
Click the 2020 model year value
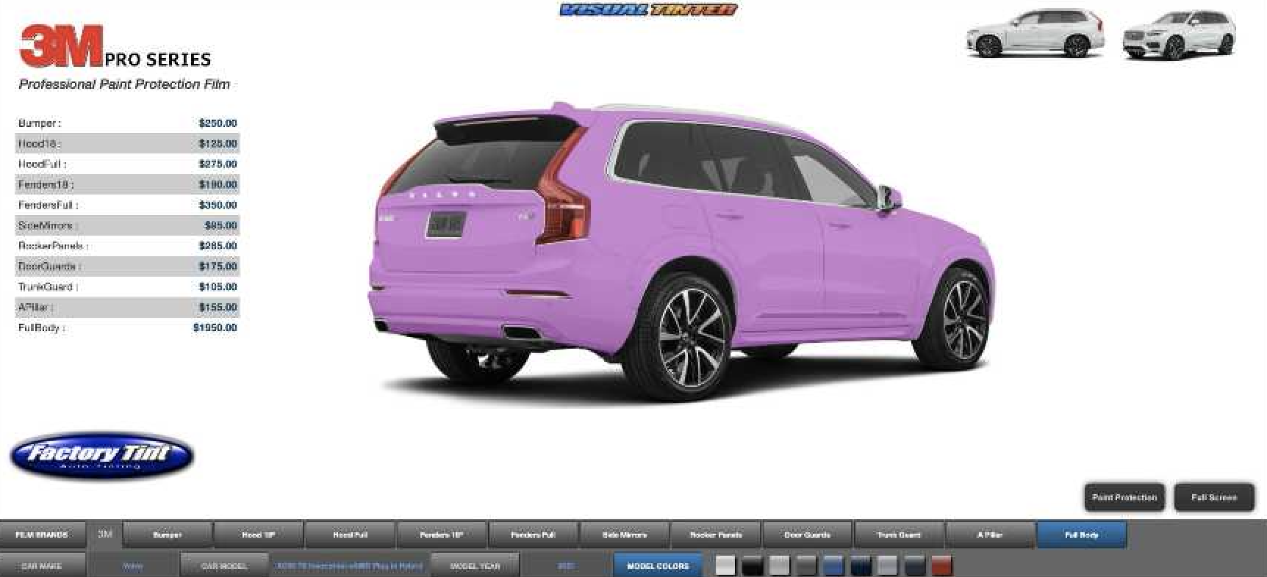[567, 566]
